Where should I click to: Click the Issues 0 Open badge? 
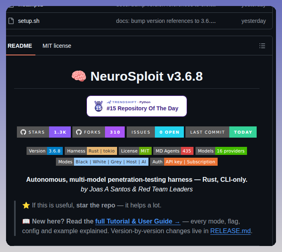[x=155, y=132]
